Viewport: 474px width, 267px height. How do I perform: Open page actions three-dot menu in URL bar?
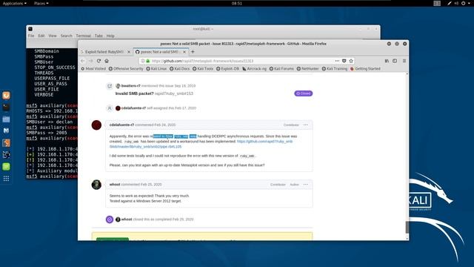(337, 61)
